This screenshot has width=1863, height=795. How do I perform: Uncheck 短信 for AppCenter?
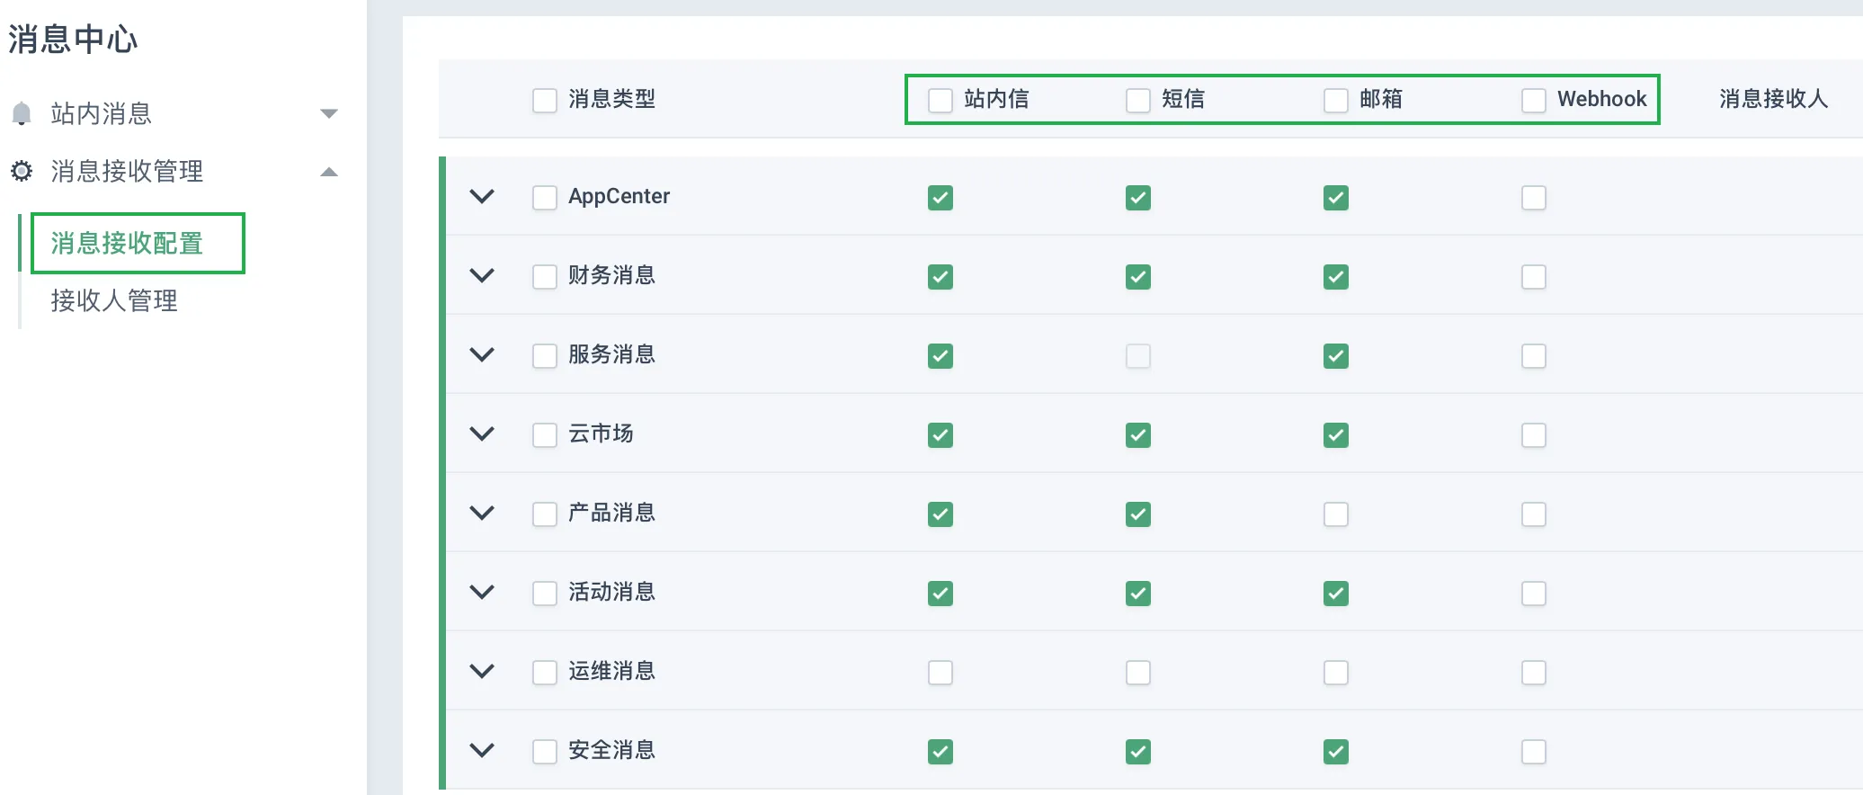1138,198
